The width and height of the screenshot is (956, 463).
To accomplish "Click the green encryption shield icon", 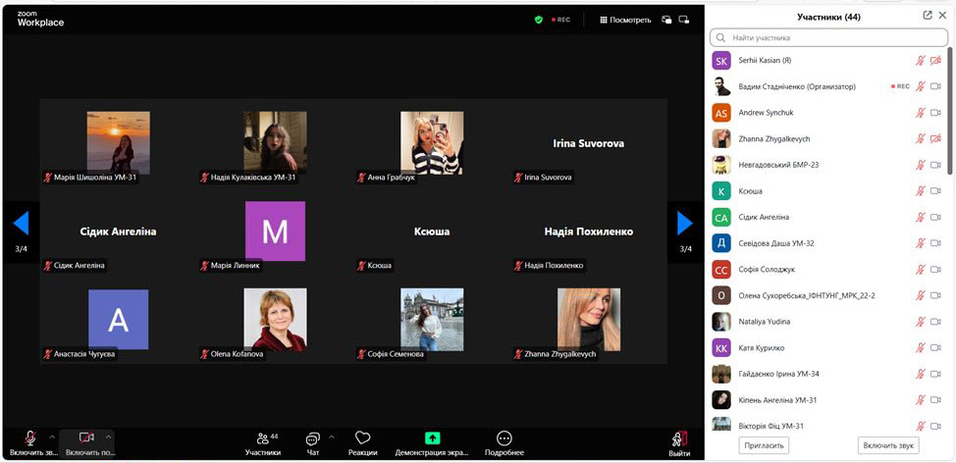I will click(538, 19).
